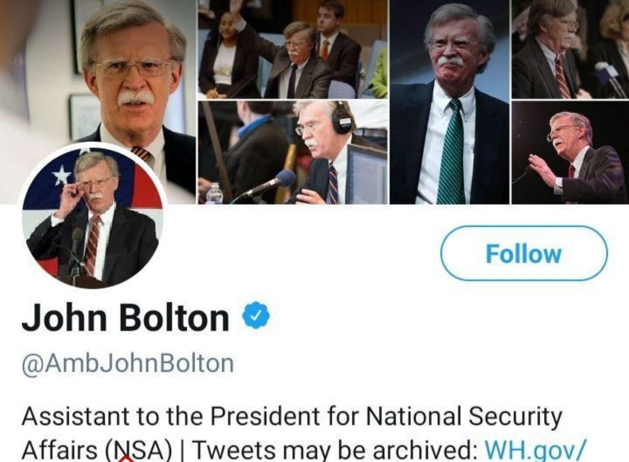
Task: Click the blue verified badge icon
Action: tap(256, 317)
